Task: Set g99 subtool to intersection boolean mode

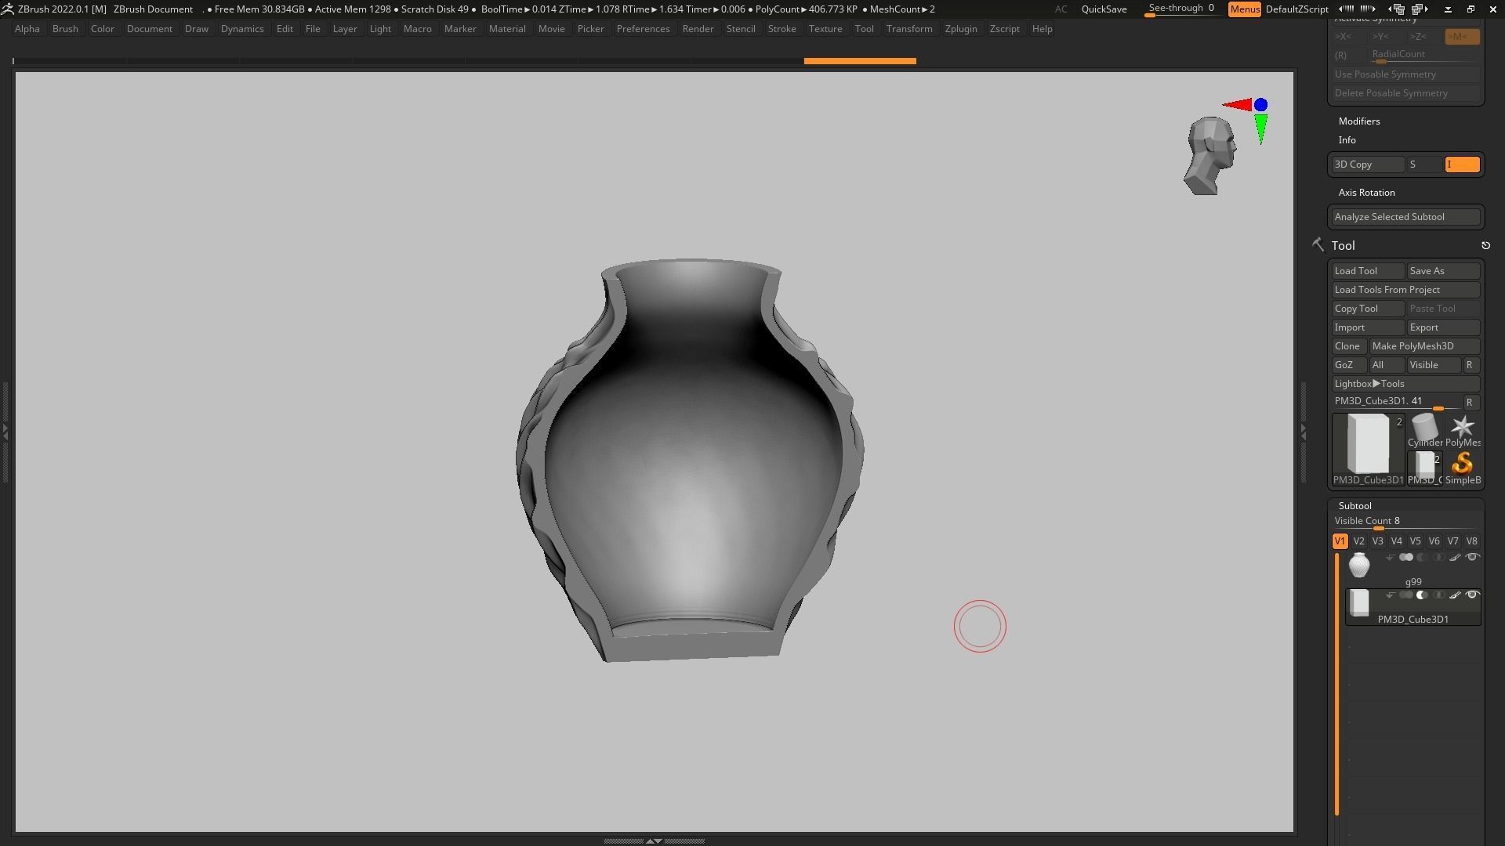Action: (x=1438, y=558)
